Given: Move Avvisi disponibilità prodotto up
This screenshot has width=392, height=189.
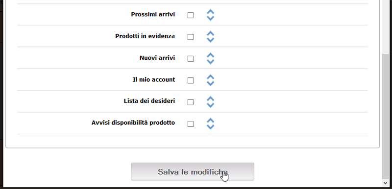Looking at the screenshot, I should 211,120.
